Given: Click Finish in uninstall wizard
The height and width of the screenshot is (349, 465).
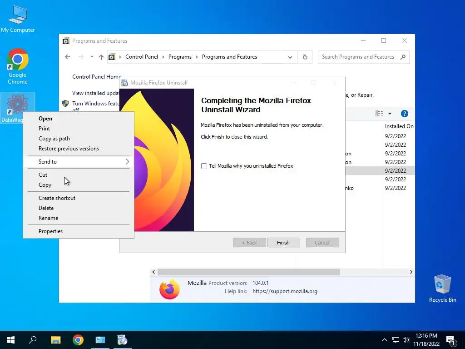Looking at the screenshot, I should [283, 243].
